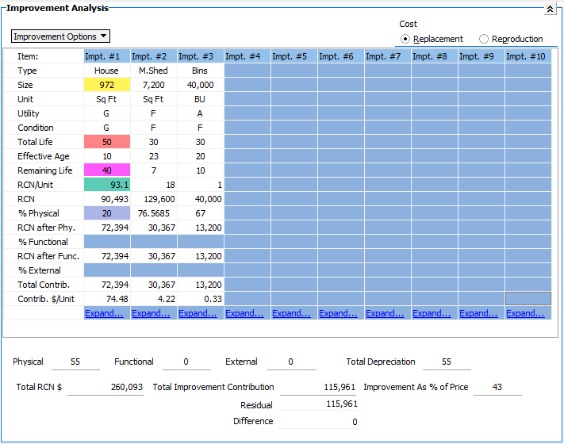Select the teal RCN/Unit cell 93.1
This screenshot has width=564, height=444.
pos(107,185)
